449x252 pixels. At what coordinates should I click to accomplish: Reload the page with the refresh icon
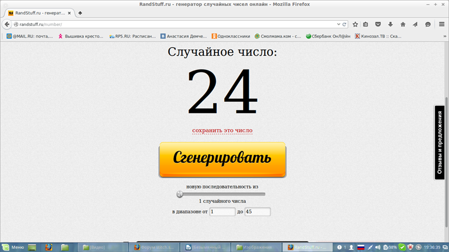point(345,24)
